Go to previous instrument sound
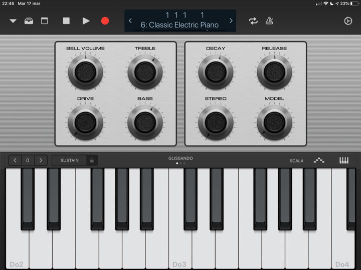This screenshot has width=361, height=270. [x=130, y=20]
